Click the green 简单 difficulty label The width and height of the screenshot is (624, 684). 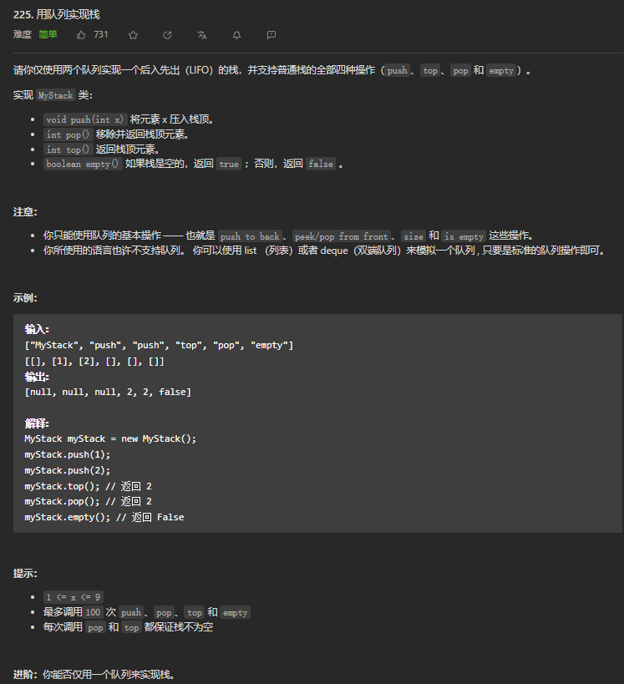point(48,34)
